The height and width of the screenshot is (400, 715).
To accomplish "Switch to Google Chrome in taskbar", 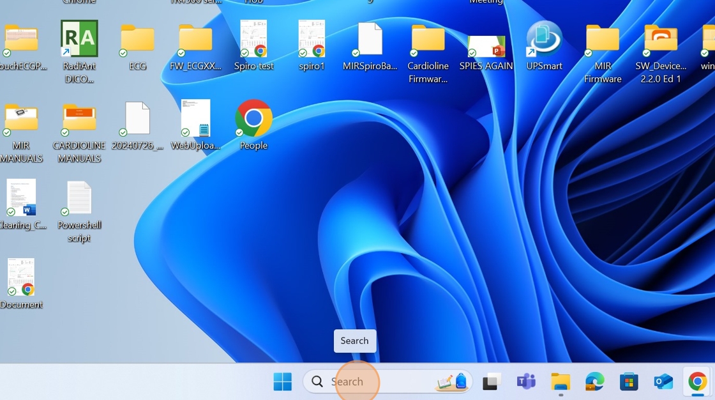I will pos(697,382).
